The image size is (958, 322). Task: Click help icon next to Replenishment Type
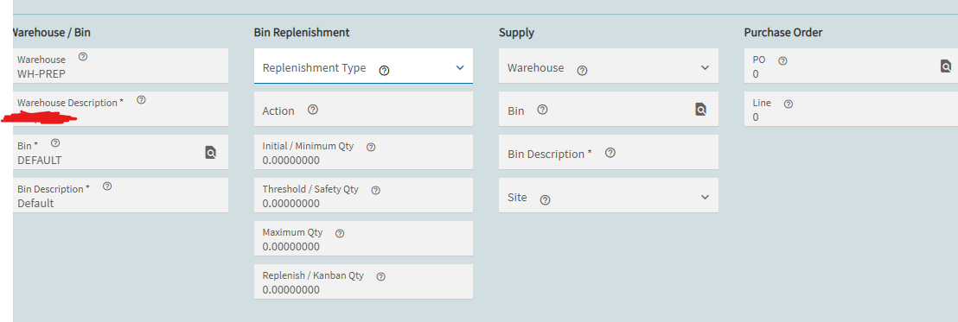[384, 71]
